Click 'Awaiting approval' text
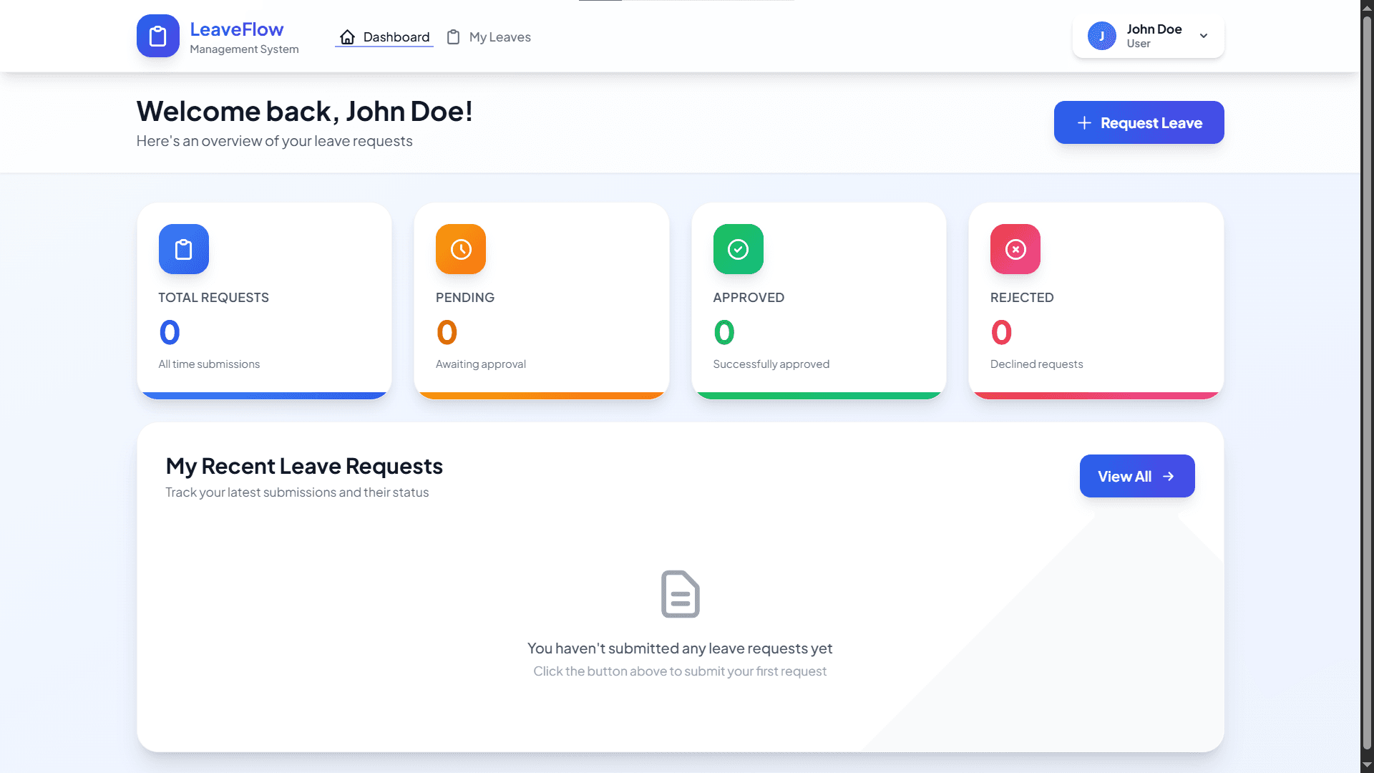 [481, 364]
